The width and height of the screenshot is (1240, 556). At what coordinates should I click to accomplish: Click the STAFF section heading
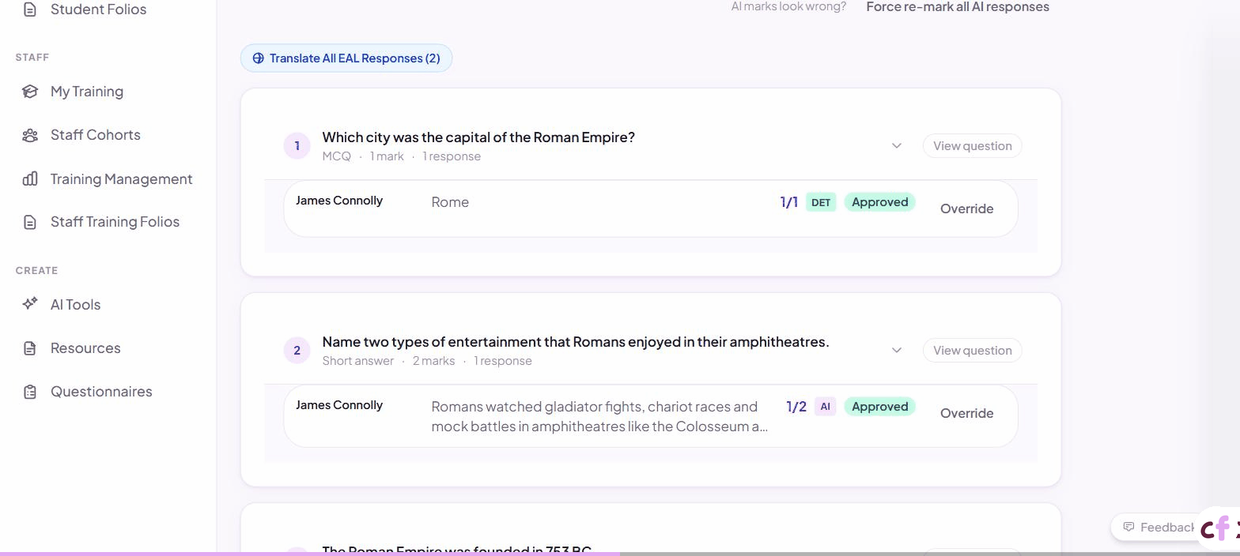(x=32, y=58)
